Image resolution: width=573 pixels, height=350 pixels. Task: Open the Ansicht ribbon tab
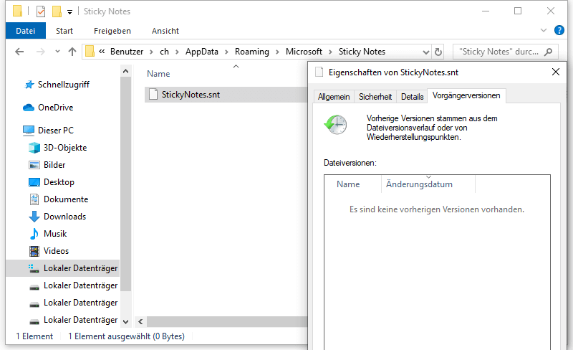(x=165, y=31)
